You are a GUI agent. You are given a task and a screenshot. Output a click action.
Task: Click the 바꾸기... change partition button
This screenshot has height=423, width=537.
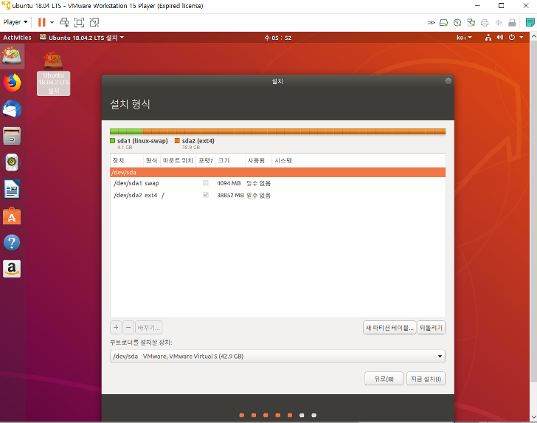point(149,327)
